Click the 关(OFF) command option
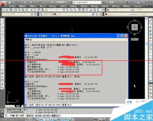This screenshot has width=153, height=121. pos(47,116)
